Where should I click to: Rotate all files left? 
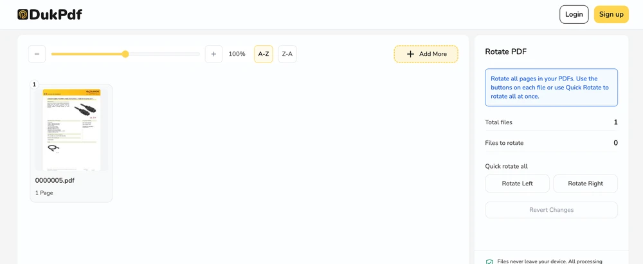tap(518, 184)
